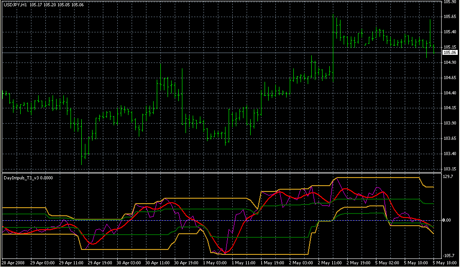This screenshot has width=460, height=267.
Task: Select the 104.40 value on price axis
Action: (450, 93)
